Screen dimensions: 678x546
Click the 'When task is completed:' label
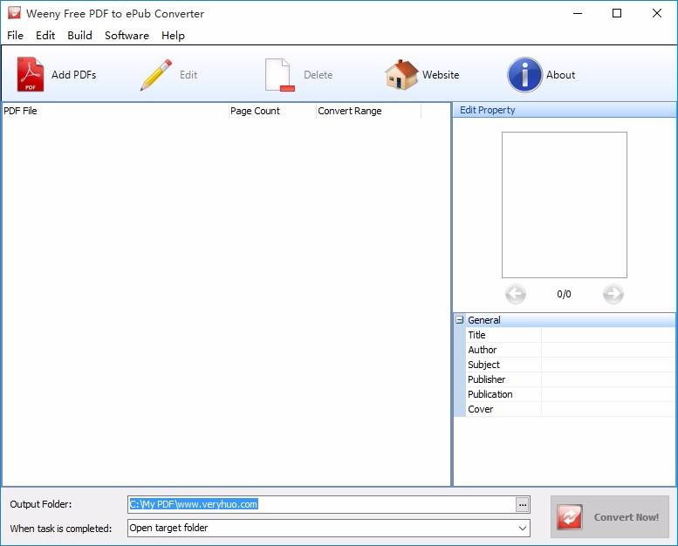click(x=61, y=529)
